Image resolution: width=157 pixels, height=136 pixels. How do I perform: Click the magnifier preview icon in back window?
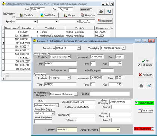109,12
